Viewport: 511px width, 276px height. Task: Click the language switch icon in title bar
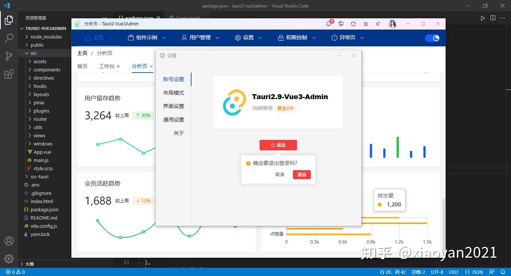click(341, 24)
